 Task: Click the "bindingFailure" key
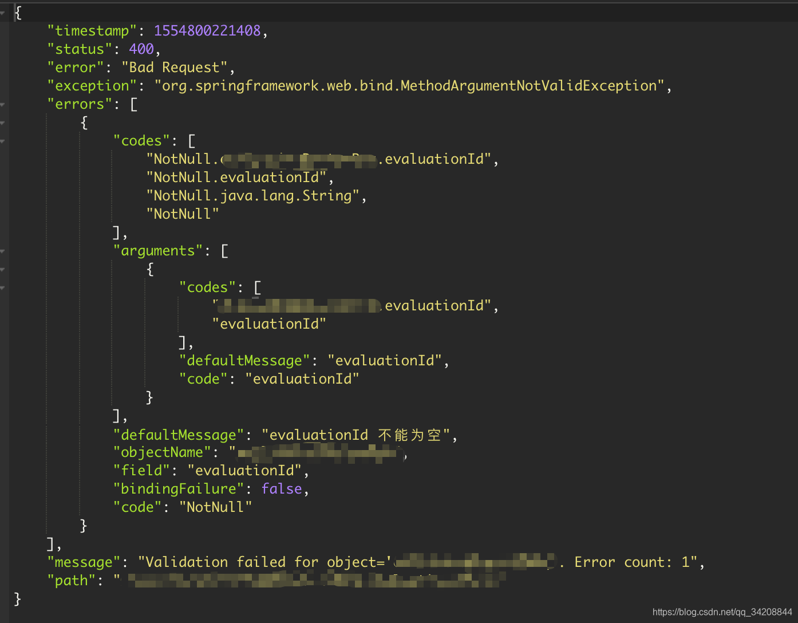[x=179, y=489]
